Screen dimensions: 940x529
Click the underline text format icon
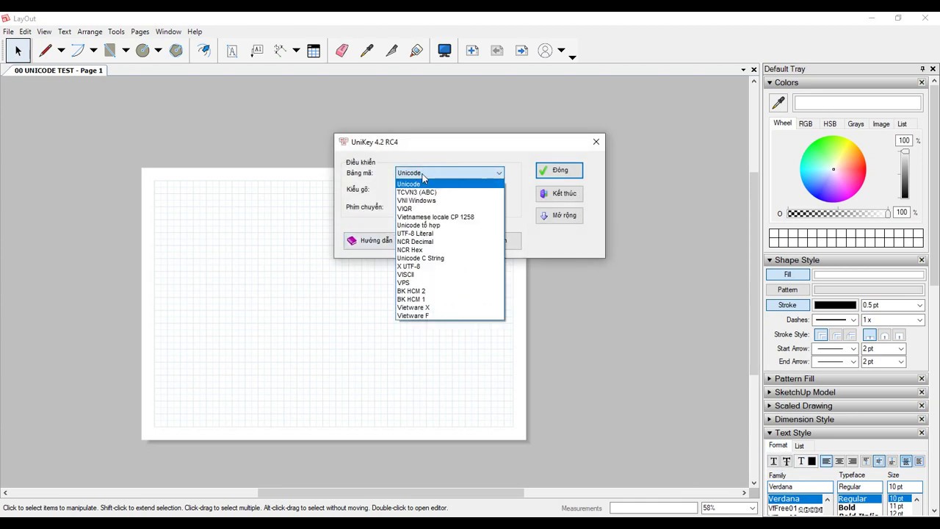tap(773, 461)
